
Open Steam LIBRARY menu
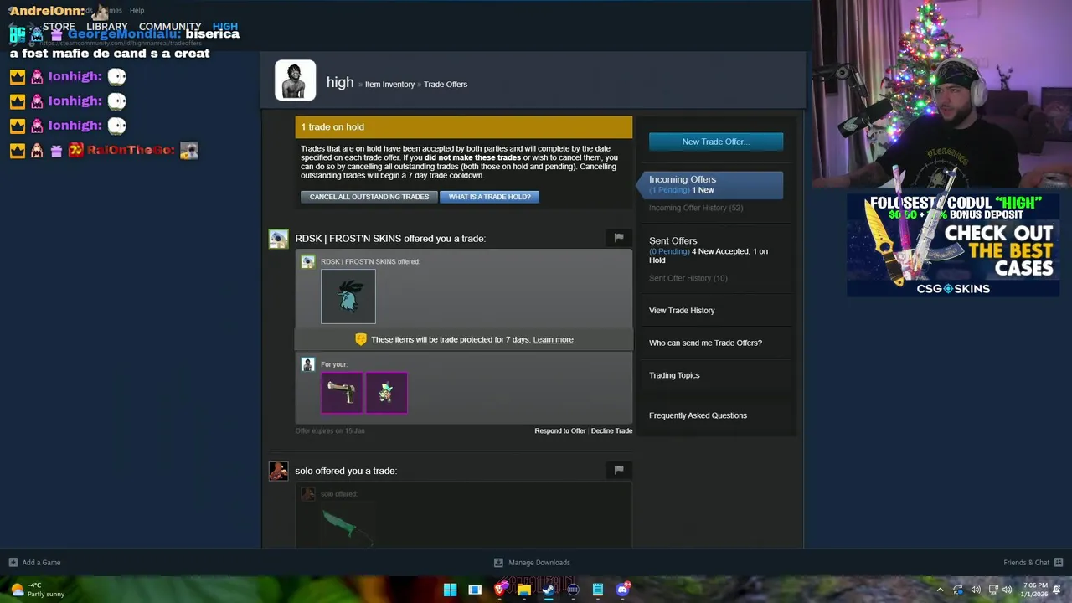(x=107, y=27)
